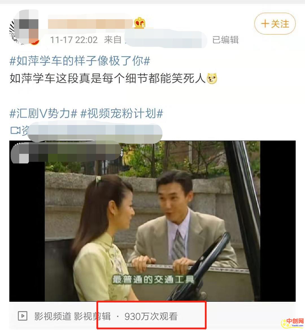Tap the doge emoji in post
This screenshot has height=330, width=305.
(212, 79)
